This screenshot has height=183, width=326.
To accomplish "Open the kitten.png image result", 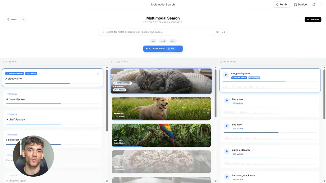I will click(x=161, y=81).
